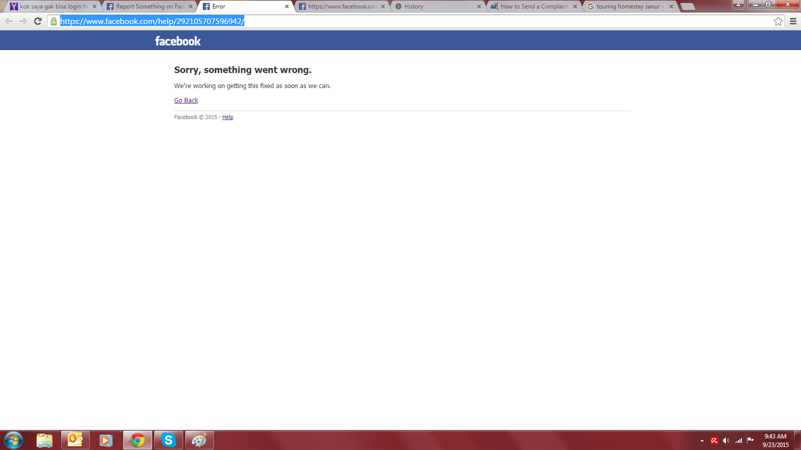
Task: Close the 'Report Something on Facebook' tab
Action: tap(191, 6)
